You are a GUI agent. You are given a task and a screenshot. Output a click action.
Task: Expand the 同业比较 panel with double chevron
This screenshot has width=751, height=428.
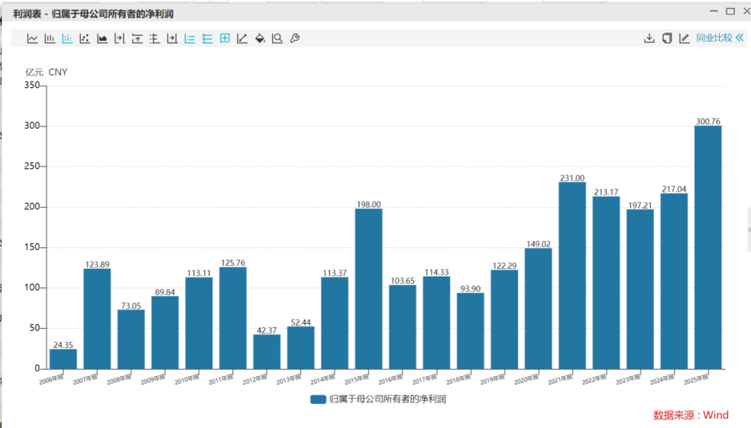tap(740, 38)
